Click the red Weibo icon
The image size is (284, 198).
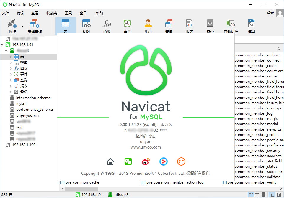[146, 161]
